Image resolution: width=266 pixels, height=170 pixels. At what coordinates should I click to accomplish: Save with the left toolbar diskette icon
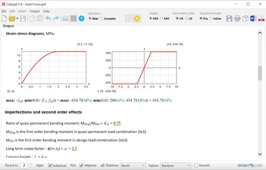[x=23, y=19]
